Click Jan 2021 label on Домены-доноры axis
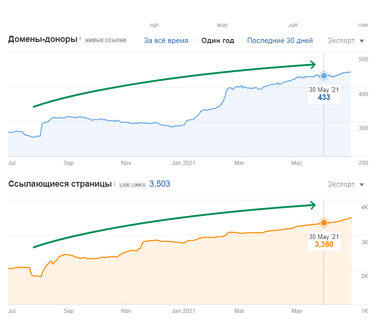Image resolution: width=378 pixels, height=321 pixels. tap(183, 163)
